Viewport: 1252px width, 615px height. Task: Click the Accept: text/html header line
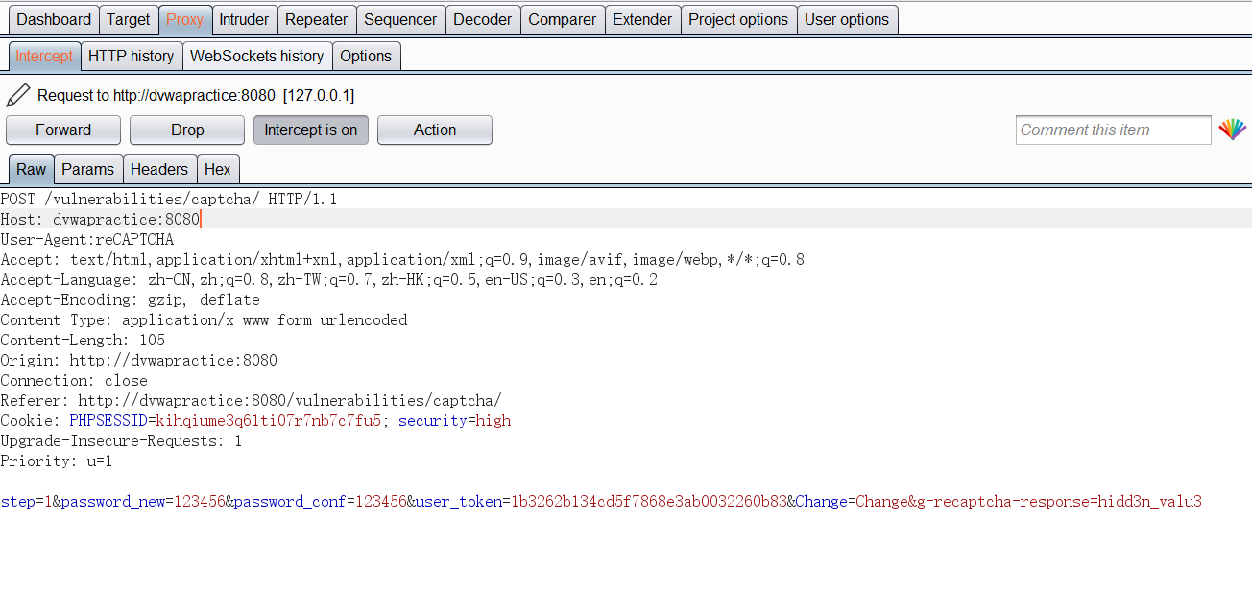[x=402, y=260]
